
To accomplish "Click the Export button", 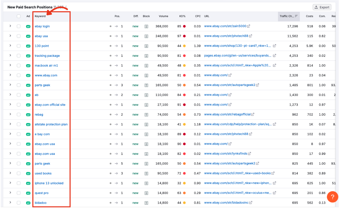I will (x=322, y=7).
